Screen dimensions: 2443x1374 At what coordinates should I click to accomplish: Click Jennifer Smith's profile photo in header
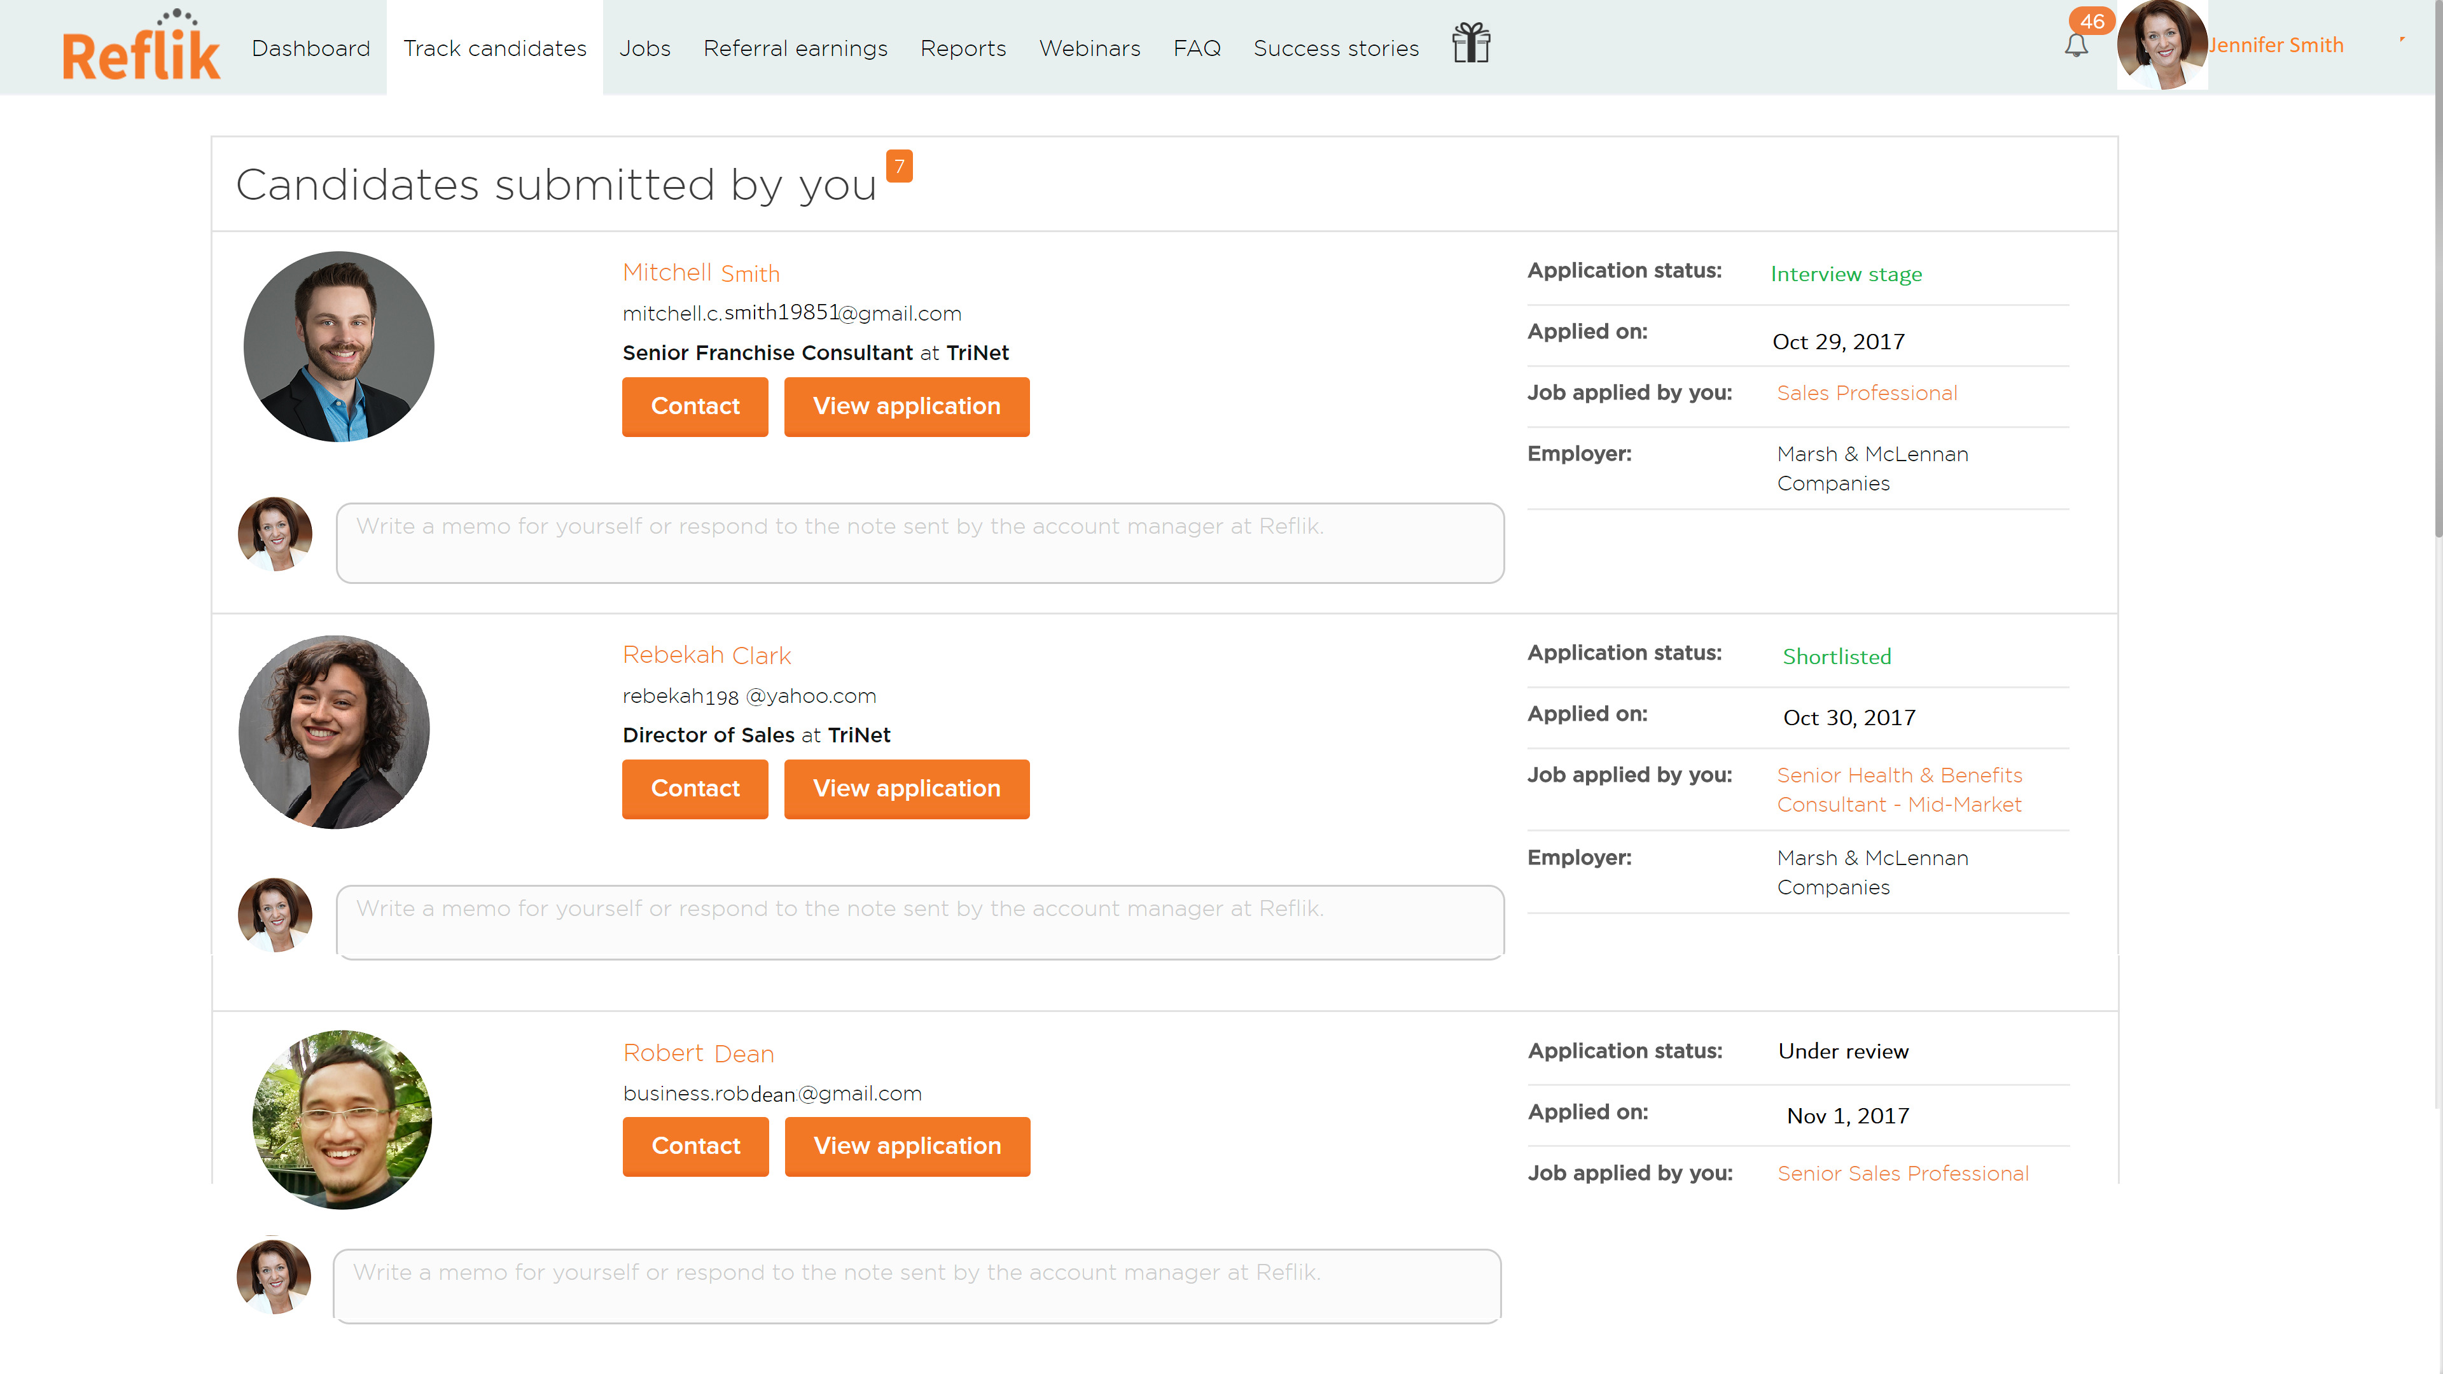click(x=2162, y=45)
